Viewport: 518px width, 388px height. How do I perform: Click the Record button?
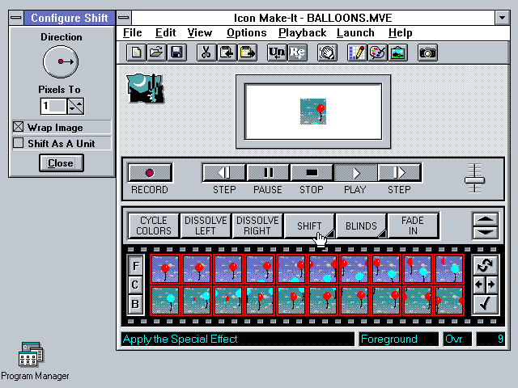(x=150, y=172)
